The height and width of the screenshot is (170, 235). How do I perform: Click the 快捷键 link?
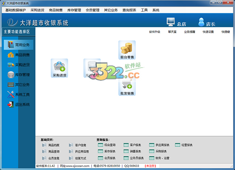point(226,32)
